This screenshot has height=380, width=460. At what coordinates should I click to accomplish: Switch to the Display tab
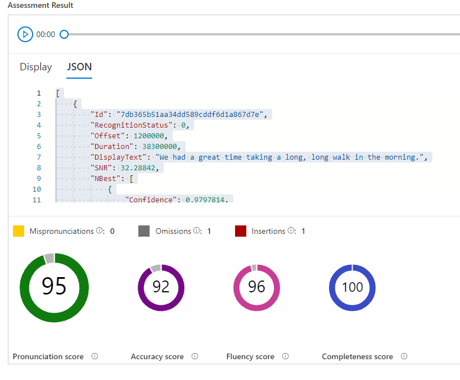(x=36, y=67)
